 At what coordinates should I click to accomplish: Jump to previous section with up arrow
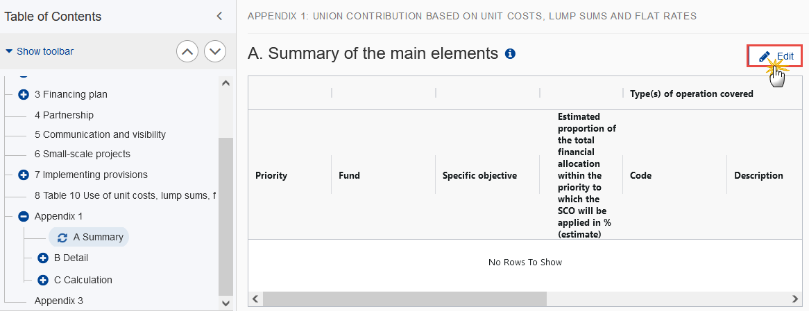point(188,51)
